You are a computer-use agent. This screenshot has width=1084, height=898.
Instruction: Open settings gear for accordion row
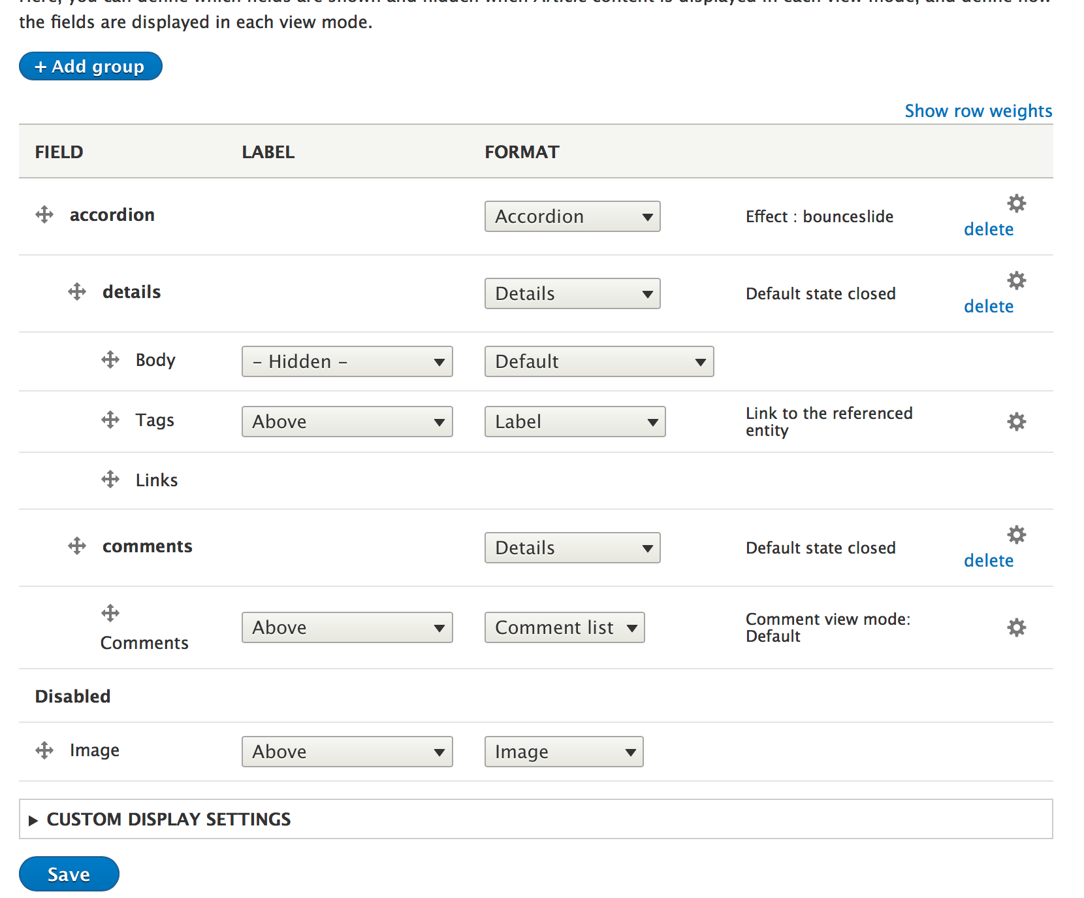[1016, 203]
